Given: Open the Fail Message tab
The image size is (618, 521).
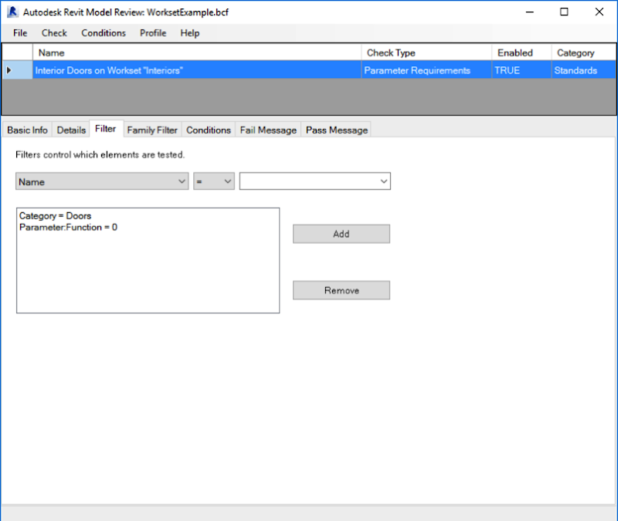Looking at the screenshot, I should pyautogui.click(x=268, y=130).
